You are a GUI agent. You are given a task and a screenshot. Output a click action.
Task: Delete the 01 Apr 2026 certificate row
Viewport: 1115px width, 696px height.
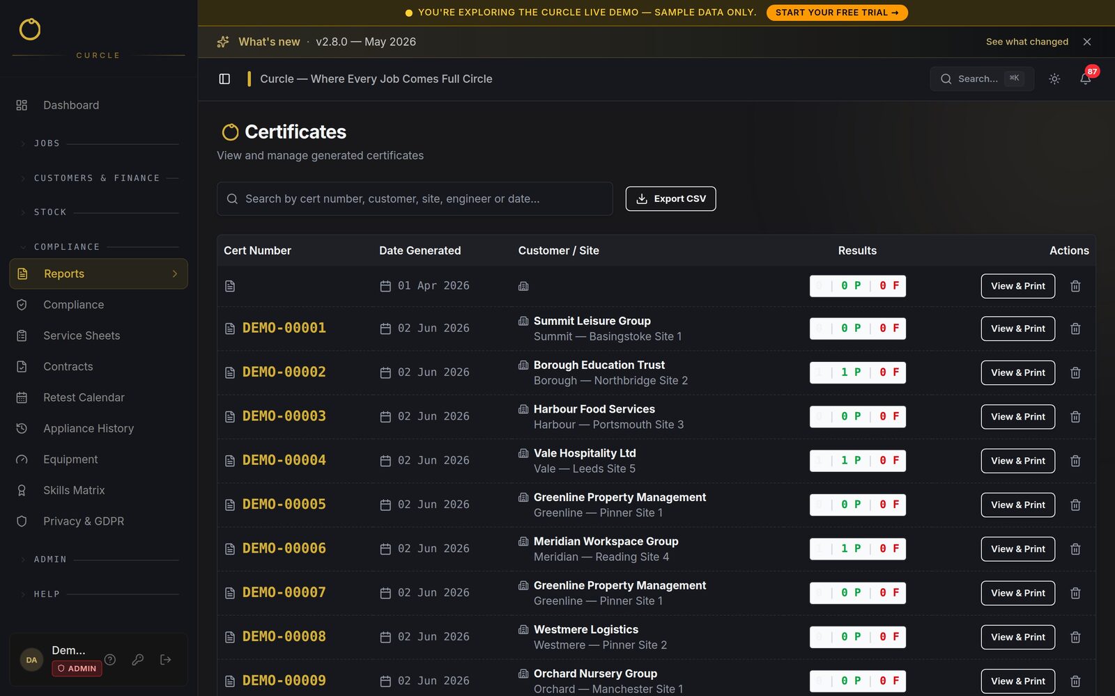click(1075, 286)
